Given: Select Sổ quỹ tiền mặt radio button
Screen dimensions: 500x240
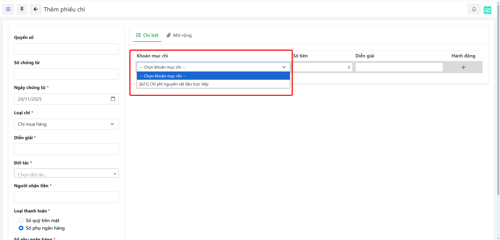Looking at the screenshot, I should coord(21,221).
